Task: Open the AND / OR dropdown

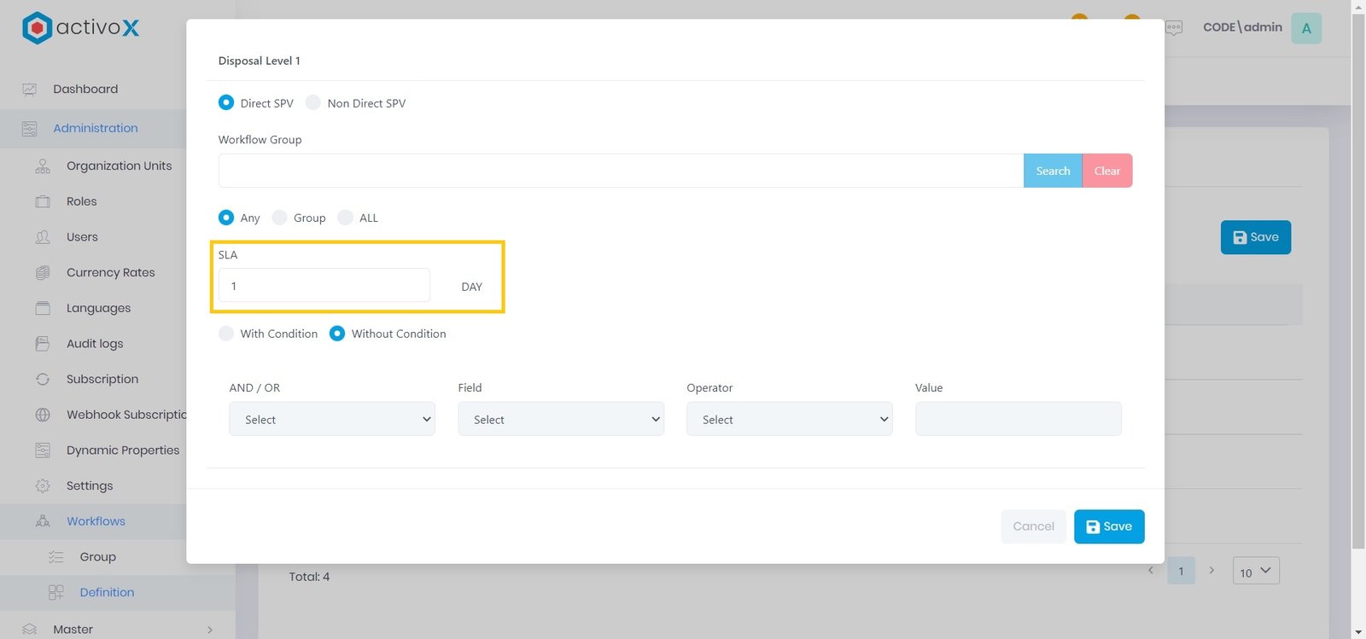Action: (x=332, y=419)
